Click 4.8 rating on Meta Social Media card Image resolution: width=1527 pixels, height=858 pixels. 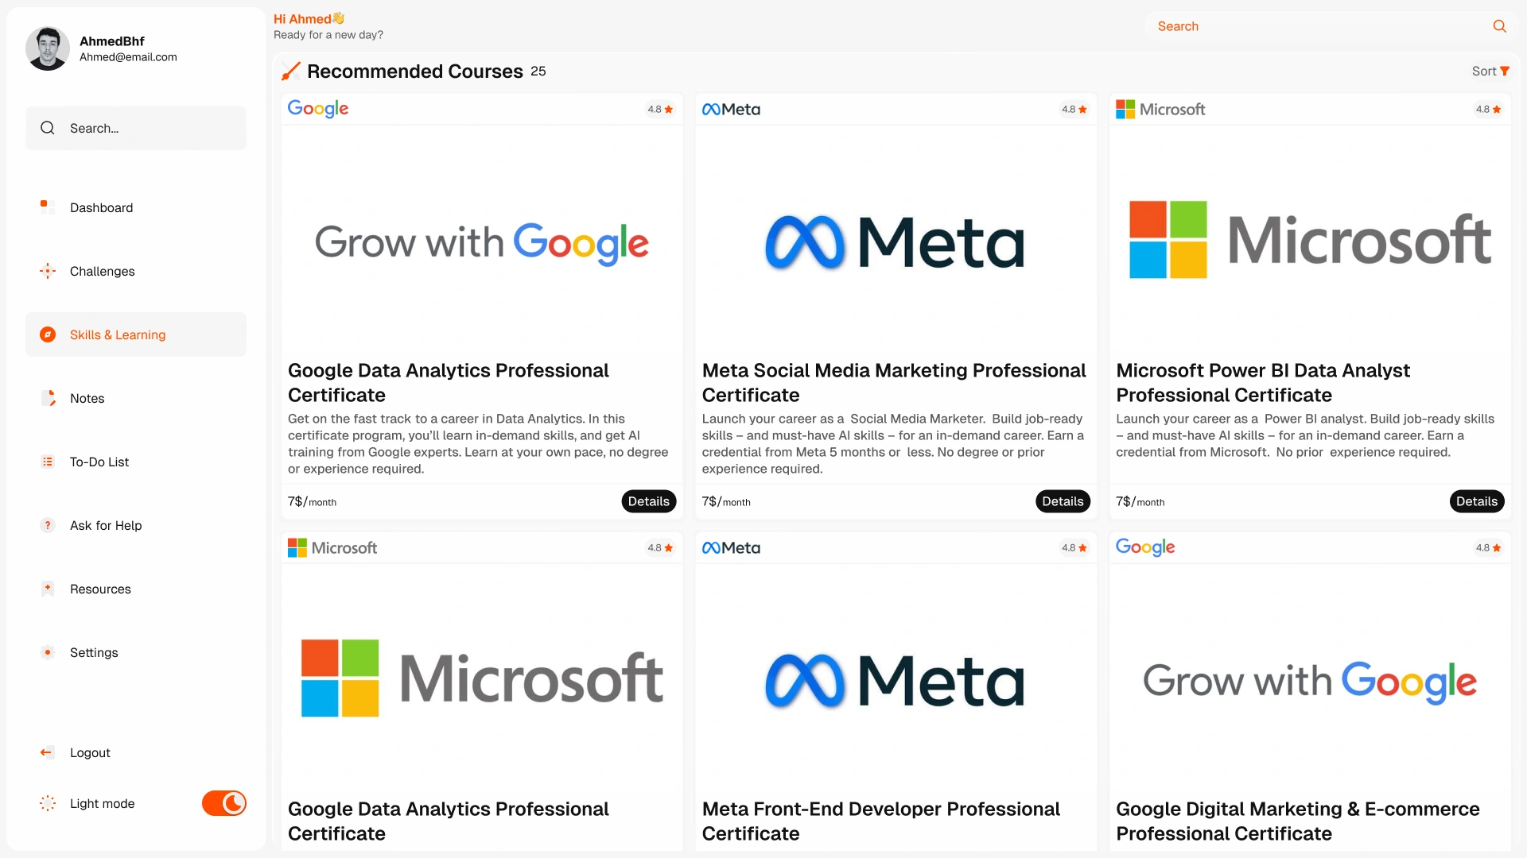[x=1074, y=110]
